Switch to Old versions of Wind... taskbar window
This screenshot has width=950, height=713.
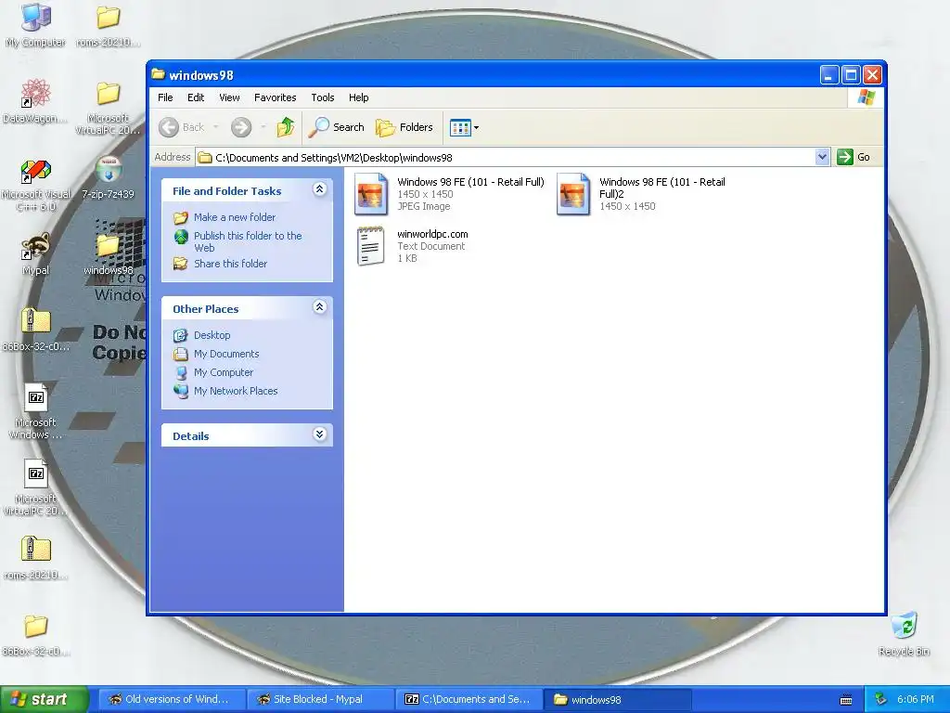pos(172,699)
